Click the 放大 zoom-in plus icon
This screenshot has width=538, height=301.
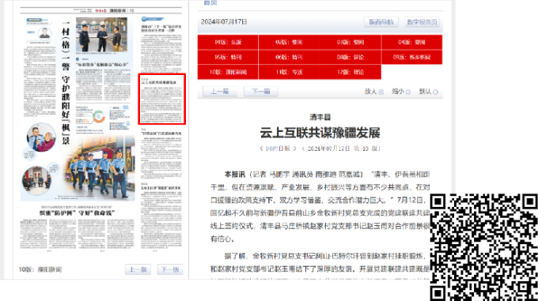point(381,92)
